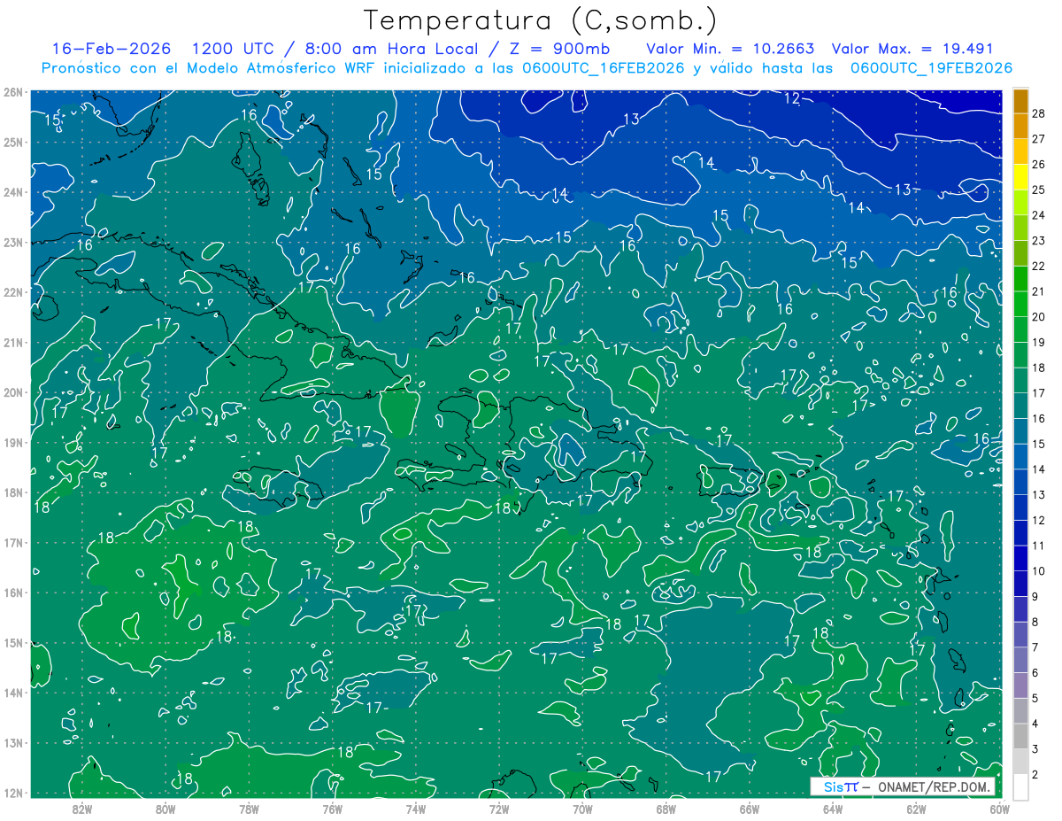Select the dark blue swatch labeled 10
The image size is (1062, 821).
coord(1020,559)
